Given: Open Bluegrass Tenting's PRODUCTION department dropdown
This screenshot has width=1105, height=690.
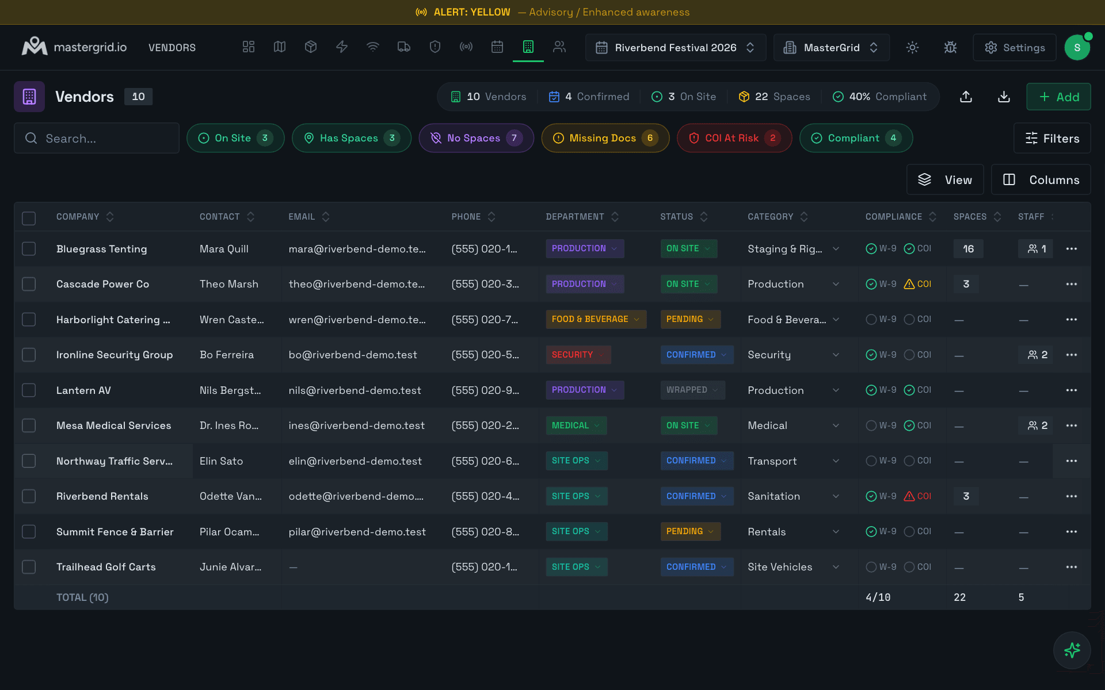Looking at the screenshot, I should click(x=585, y=248).
